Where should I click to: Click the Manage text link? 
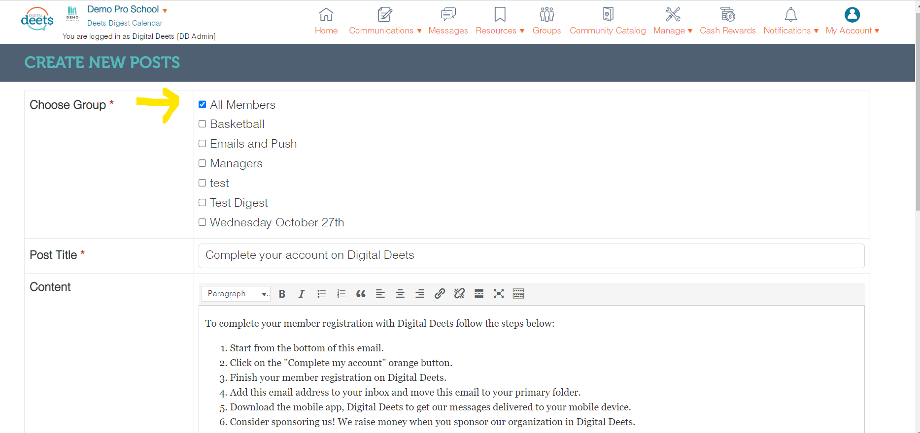tap(669, 31)
